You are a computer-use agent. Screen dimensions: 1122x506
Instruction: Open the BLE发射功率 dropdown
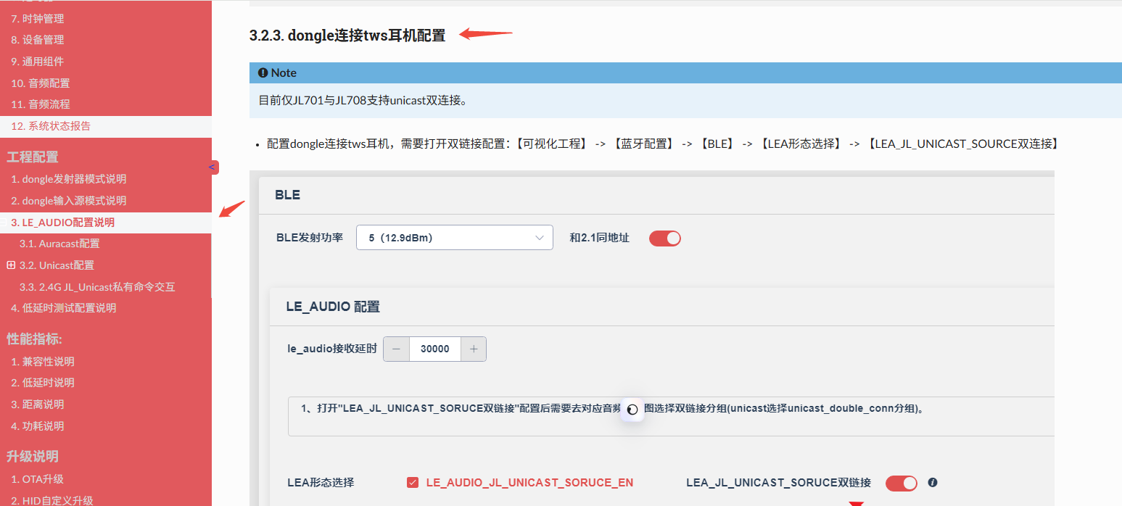(x=455, y=237)
